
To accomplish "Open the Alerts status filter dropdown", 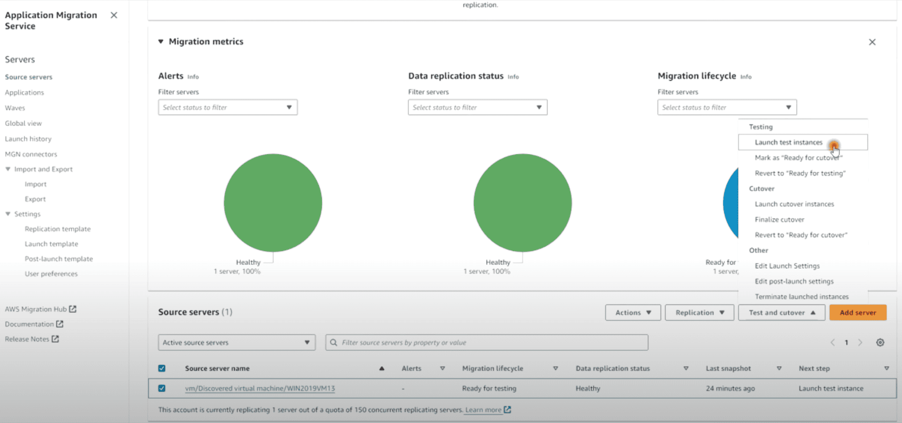I will point(228,108).
